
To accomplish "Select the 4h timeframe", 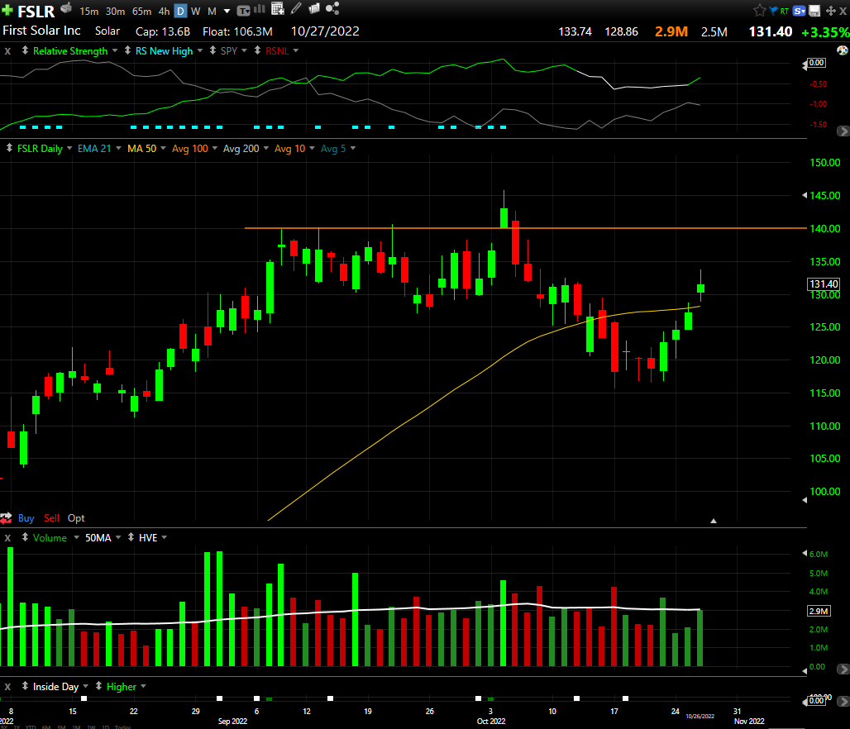I will (164, 11).
